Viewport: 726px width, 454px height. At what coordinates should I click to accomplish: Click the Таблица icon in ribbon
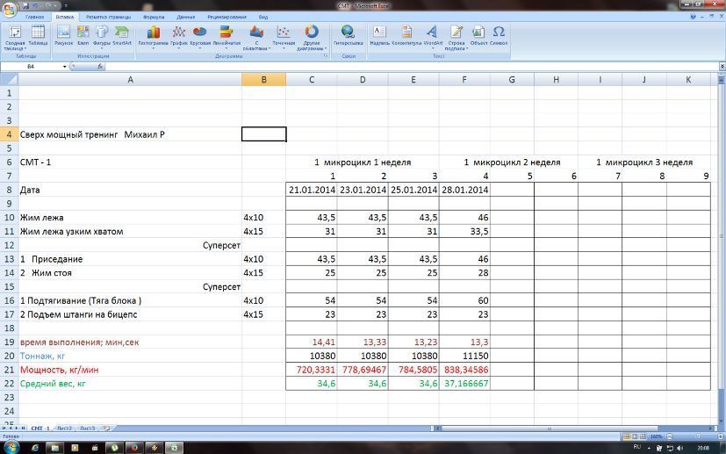coord(38,35)
